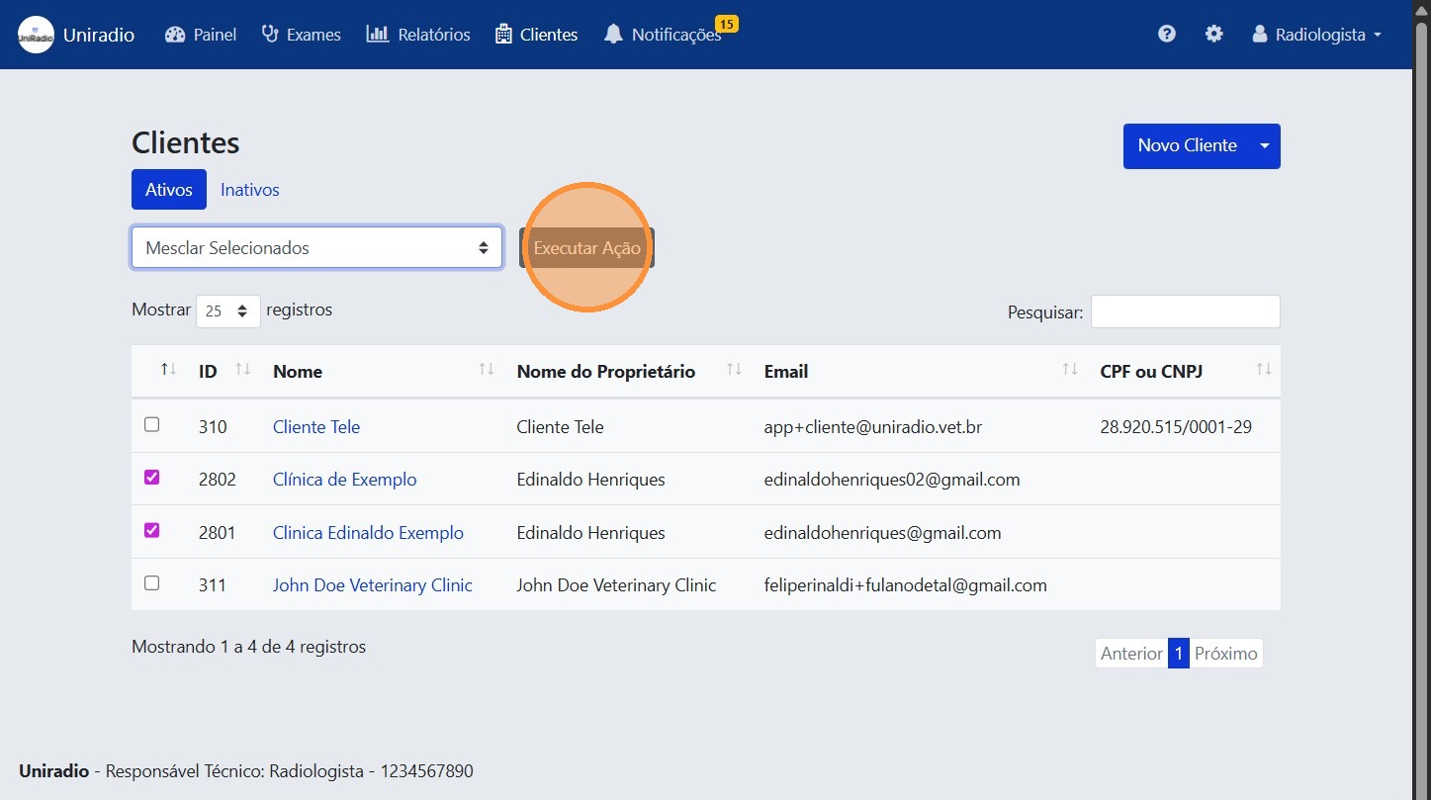Go to Exames in navigation bar
1431x800 pixels.
301,35
